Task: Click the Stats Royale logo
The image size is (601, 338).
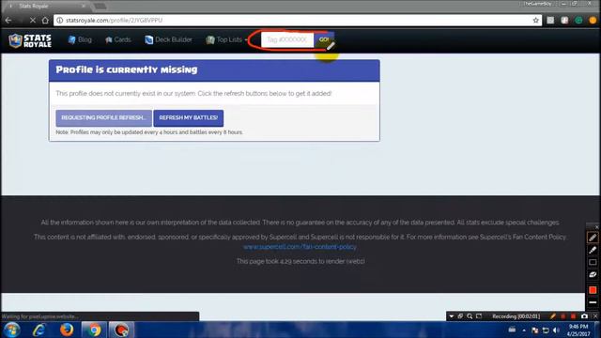Action: 30,40
